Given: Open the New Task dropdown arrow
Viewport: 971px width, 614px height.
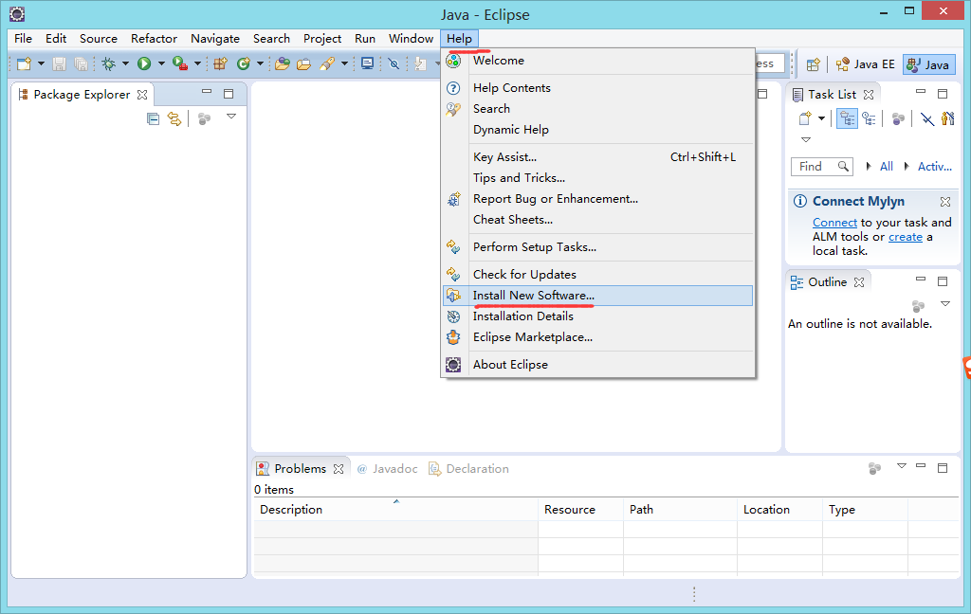Looking at the screenshot, I should tap(822, 118).
